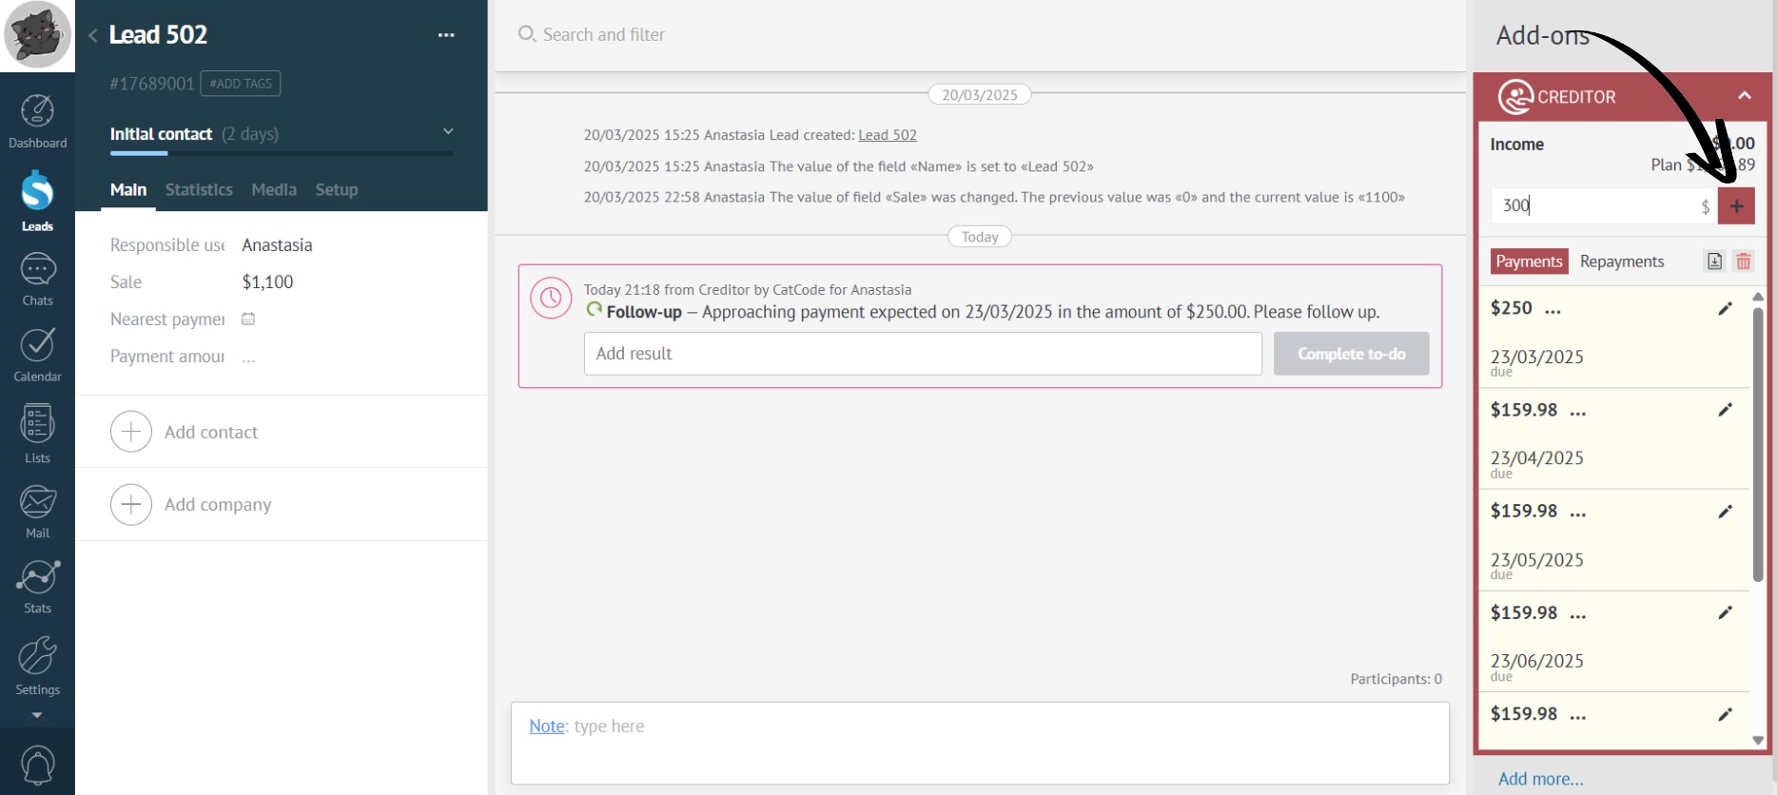1777x795 pixels.
Task: Click the Add more... link
Action: pyautogui.click(x=1540, y=779)
